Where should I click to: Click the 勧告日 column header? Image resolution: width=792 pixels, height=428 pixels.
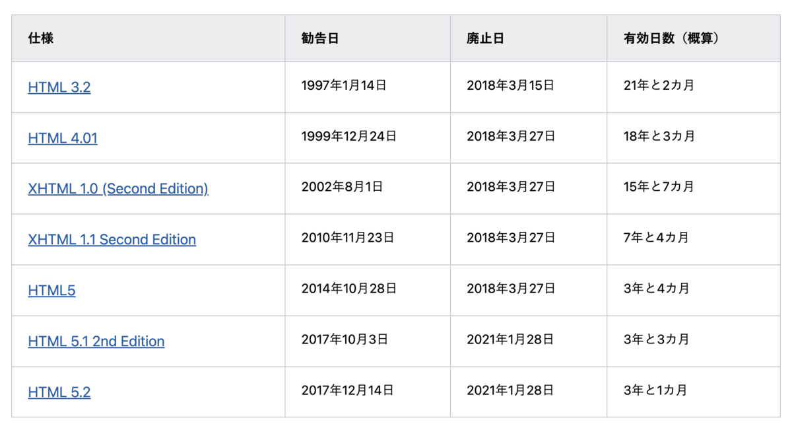tap(320, 38)
